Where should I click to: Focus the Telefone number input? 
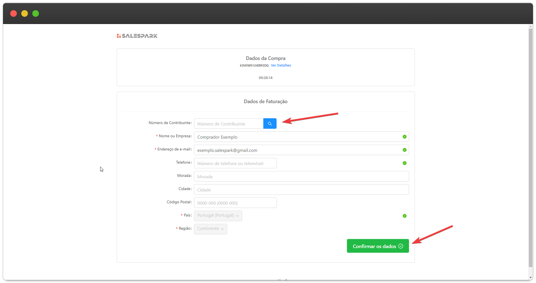[x=235, y=163]
